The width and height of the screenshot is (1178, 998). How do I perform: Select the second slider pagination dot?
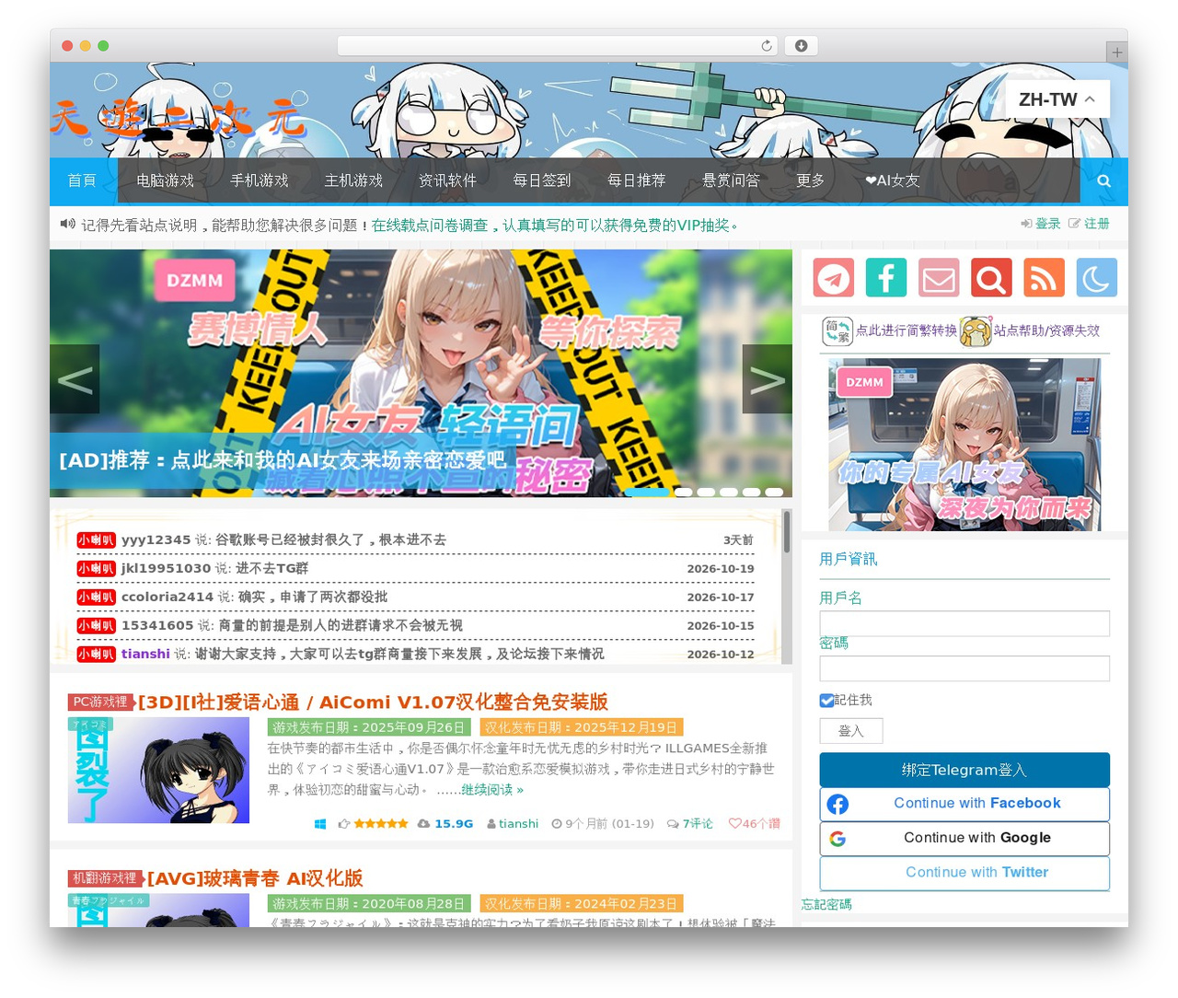coord(684,493)
